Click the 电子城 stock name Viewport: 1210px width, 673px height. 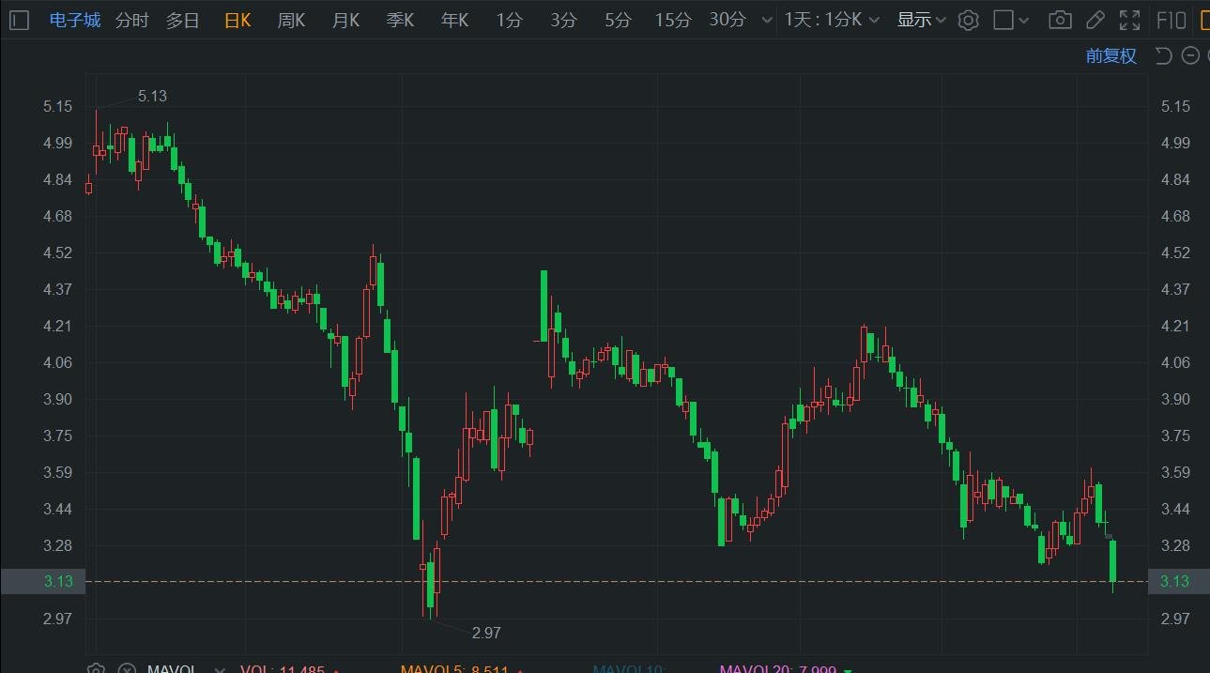click(75, 20)
